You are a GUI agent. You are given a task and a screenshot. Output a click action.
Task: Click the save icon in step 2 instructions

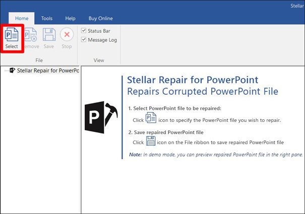(x=151, y=140)
